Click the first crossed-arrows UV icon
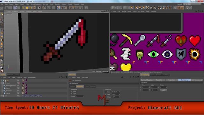The image size is (204, 115). 147,8
